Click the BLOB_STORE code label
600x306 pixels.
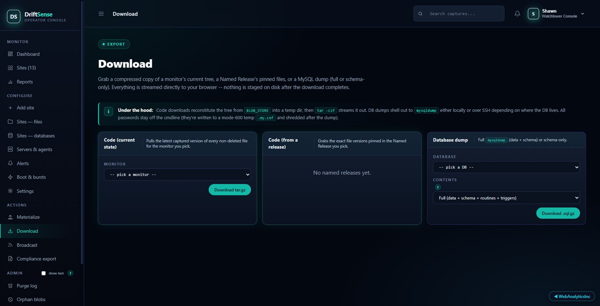pyautogui.click(x=257, y=110)
